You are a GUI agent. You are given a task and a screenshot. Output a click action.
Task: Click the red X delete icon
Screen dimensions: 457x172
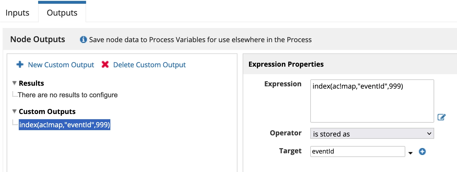point(105,64)
